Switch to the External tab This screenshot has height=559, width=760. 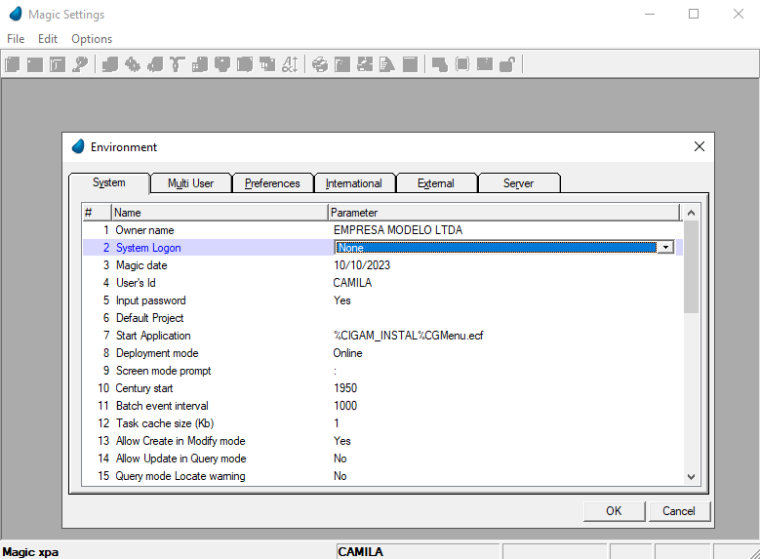(436, 183)
